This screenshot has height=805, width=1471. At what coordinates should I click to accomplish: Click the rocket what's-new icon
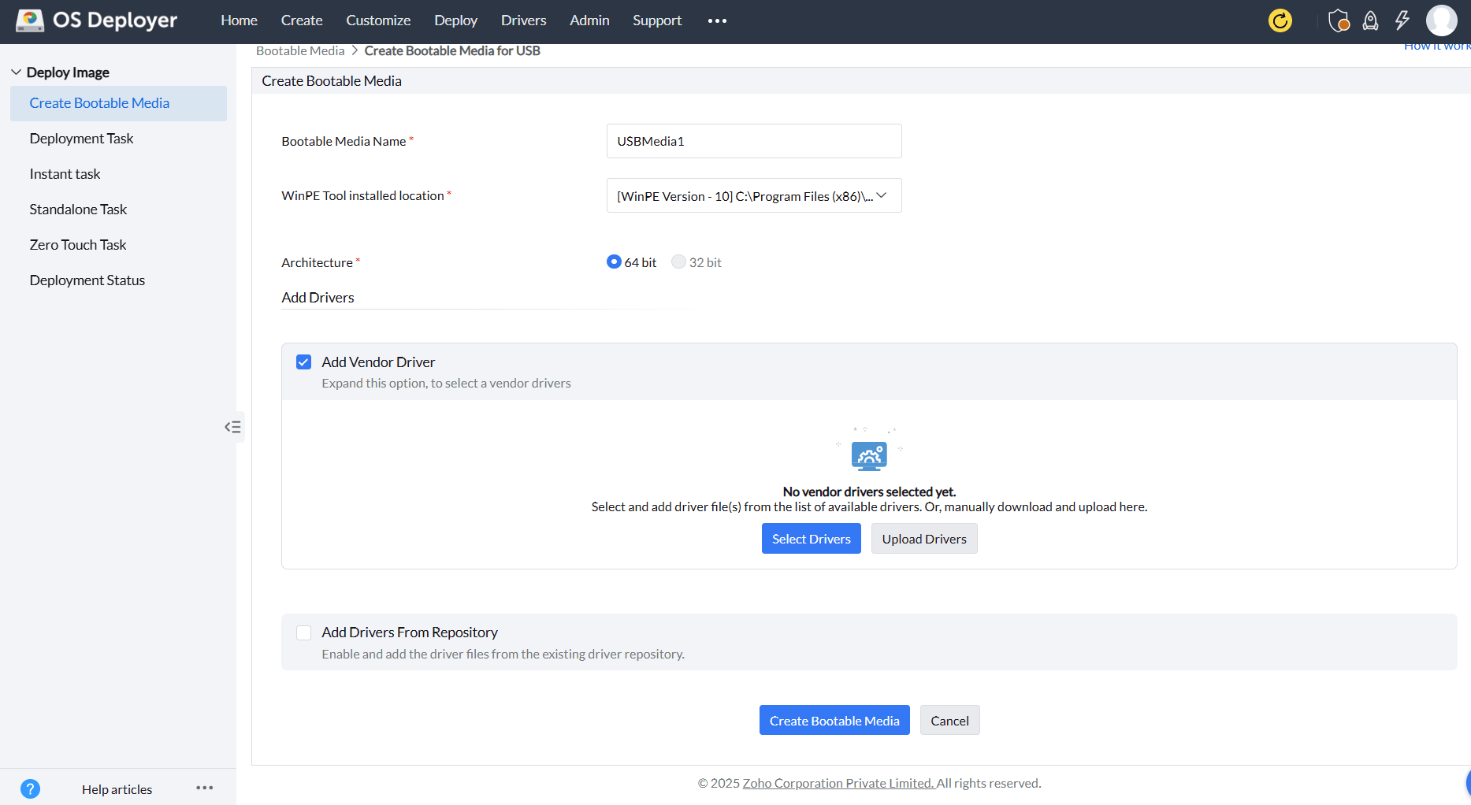click(1369, 20)
